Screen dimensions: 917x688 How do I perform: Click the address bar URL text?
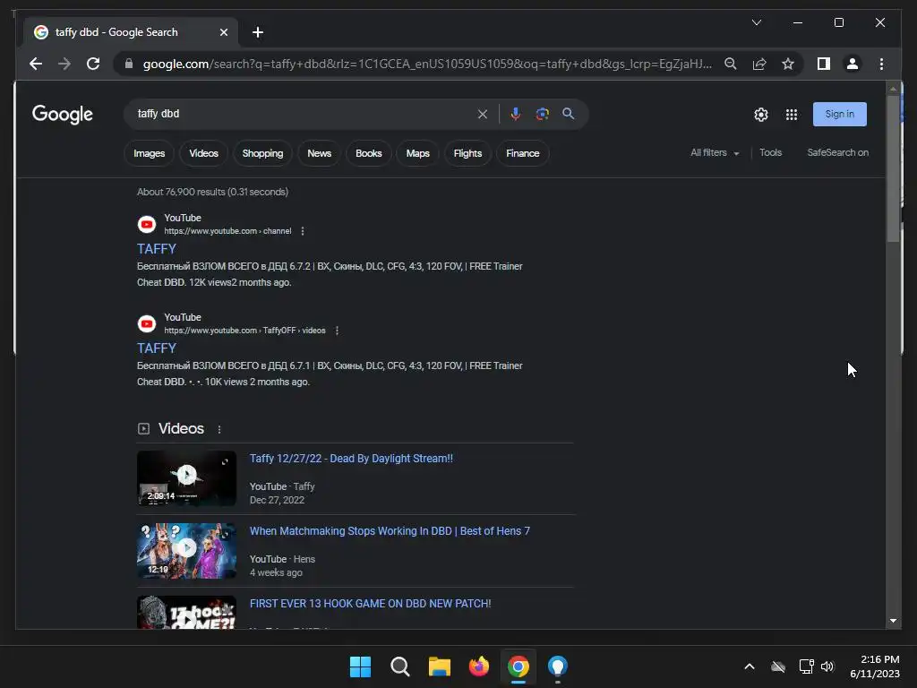[427, 64]
